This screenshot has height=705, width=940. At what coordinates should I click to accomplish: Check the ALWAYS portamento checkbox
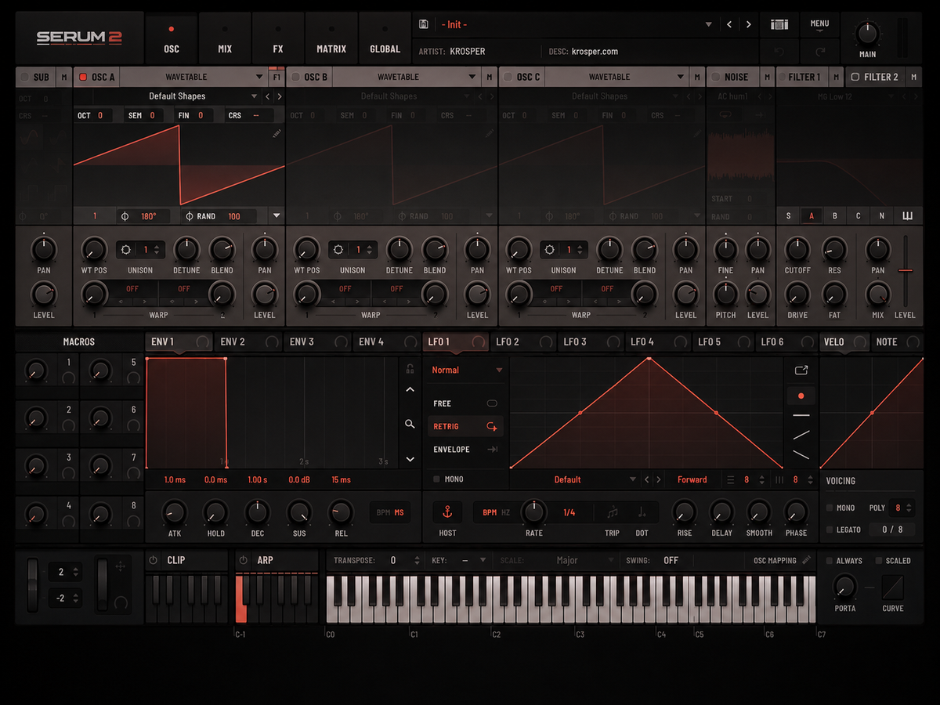coord(830,561)
